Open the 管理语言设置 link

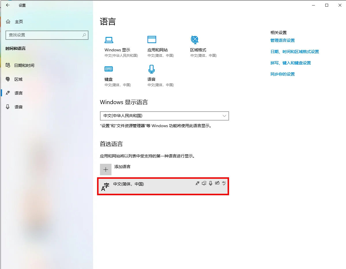coord(282,40)
